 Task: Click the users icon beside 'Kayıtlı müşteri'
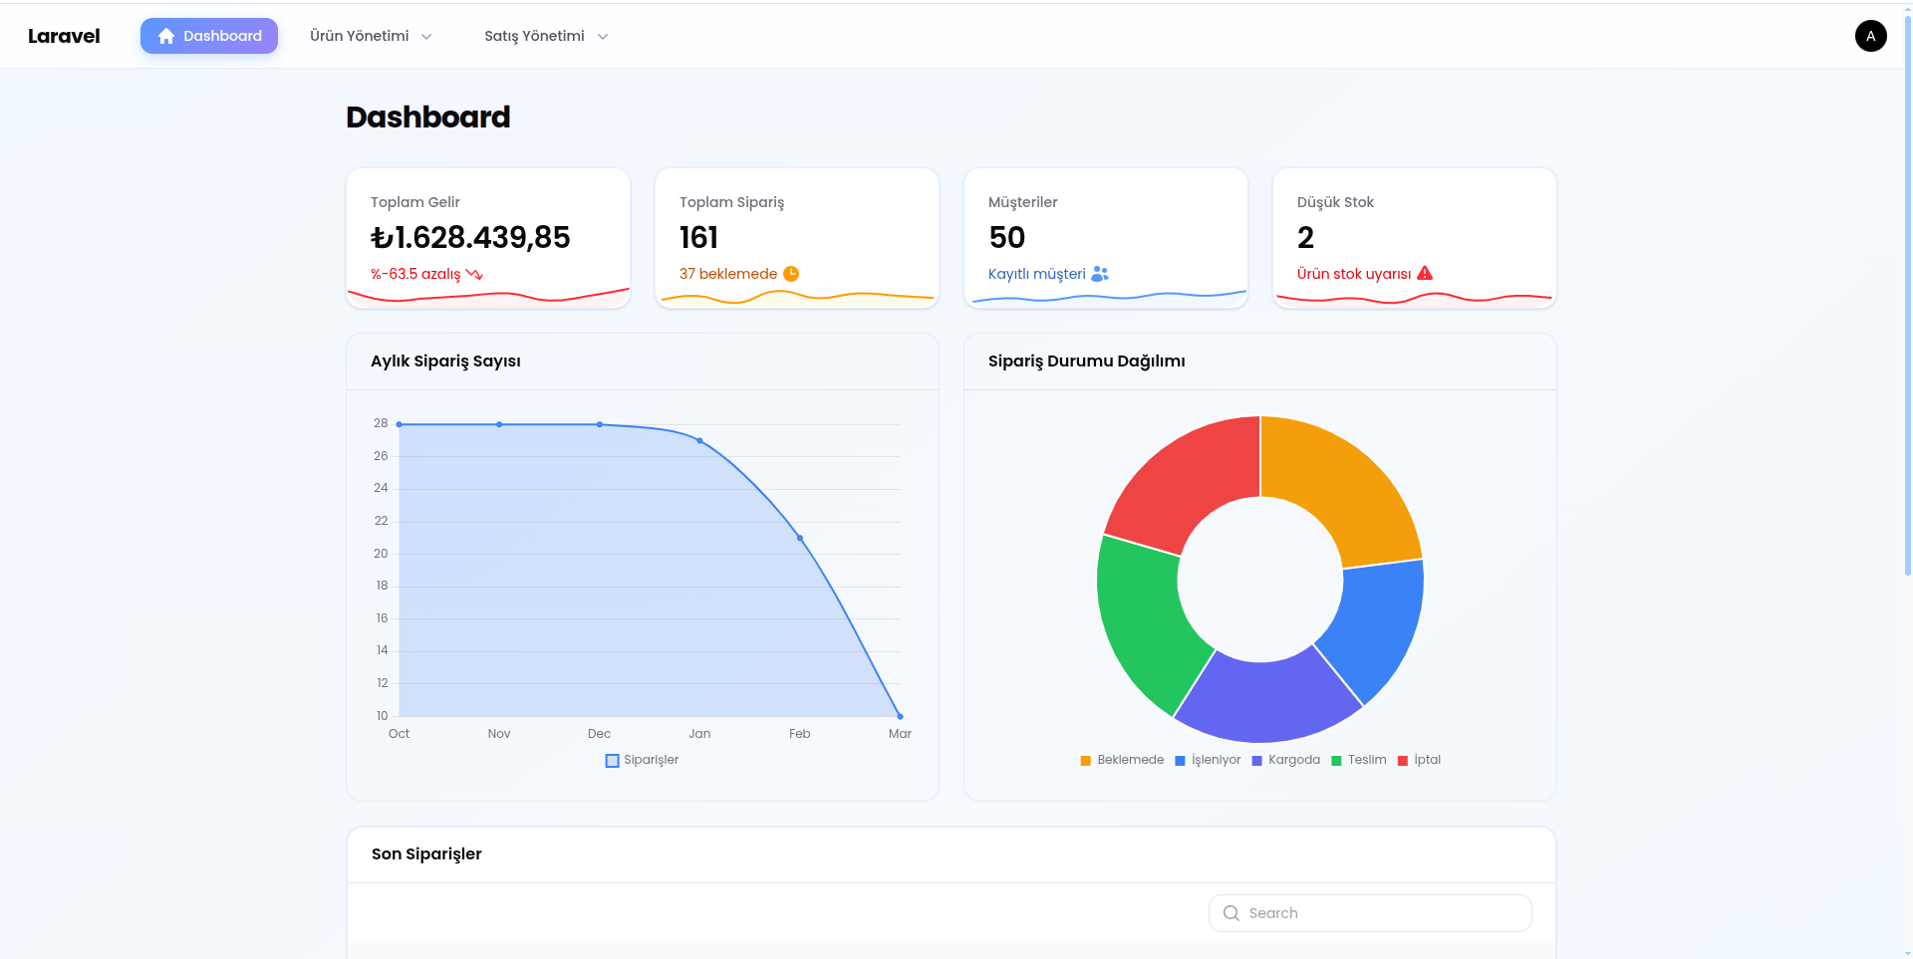tap(1100, 274)
